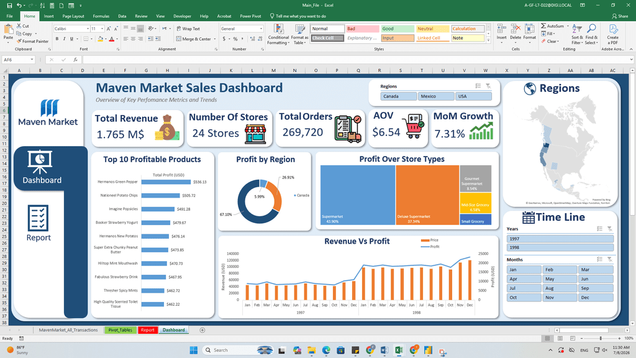The image size is (636, 358).
Task: Toggle Italic formatting
Action: [64, 39]
